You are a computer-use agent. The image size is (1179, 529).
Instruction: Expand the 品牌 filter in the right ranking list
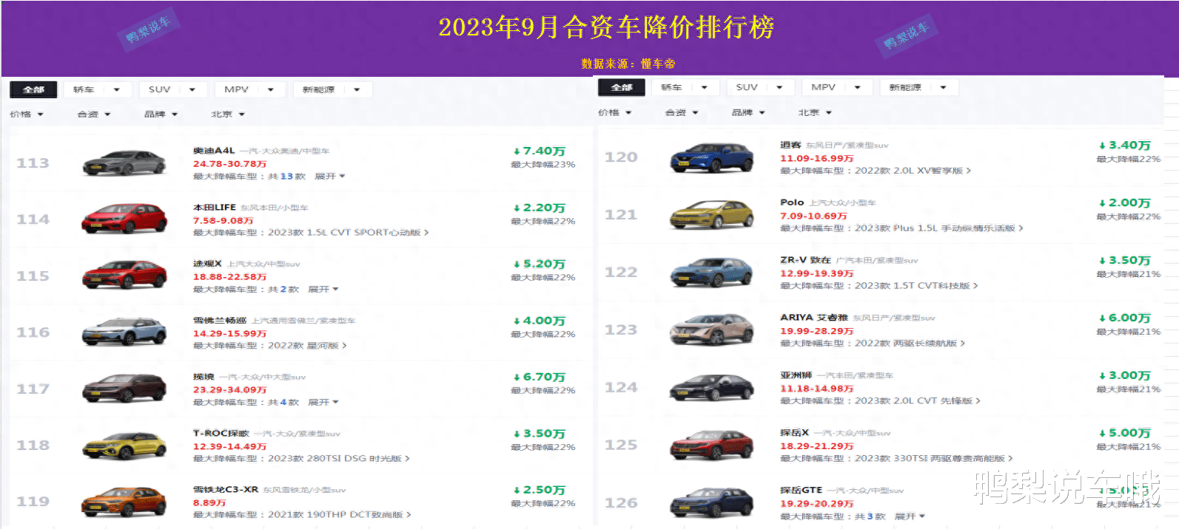(x=748, y=113)
